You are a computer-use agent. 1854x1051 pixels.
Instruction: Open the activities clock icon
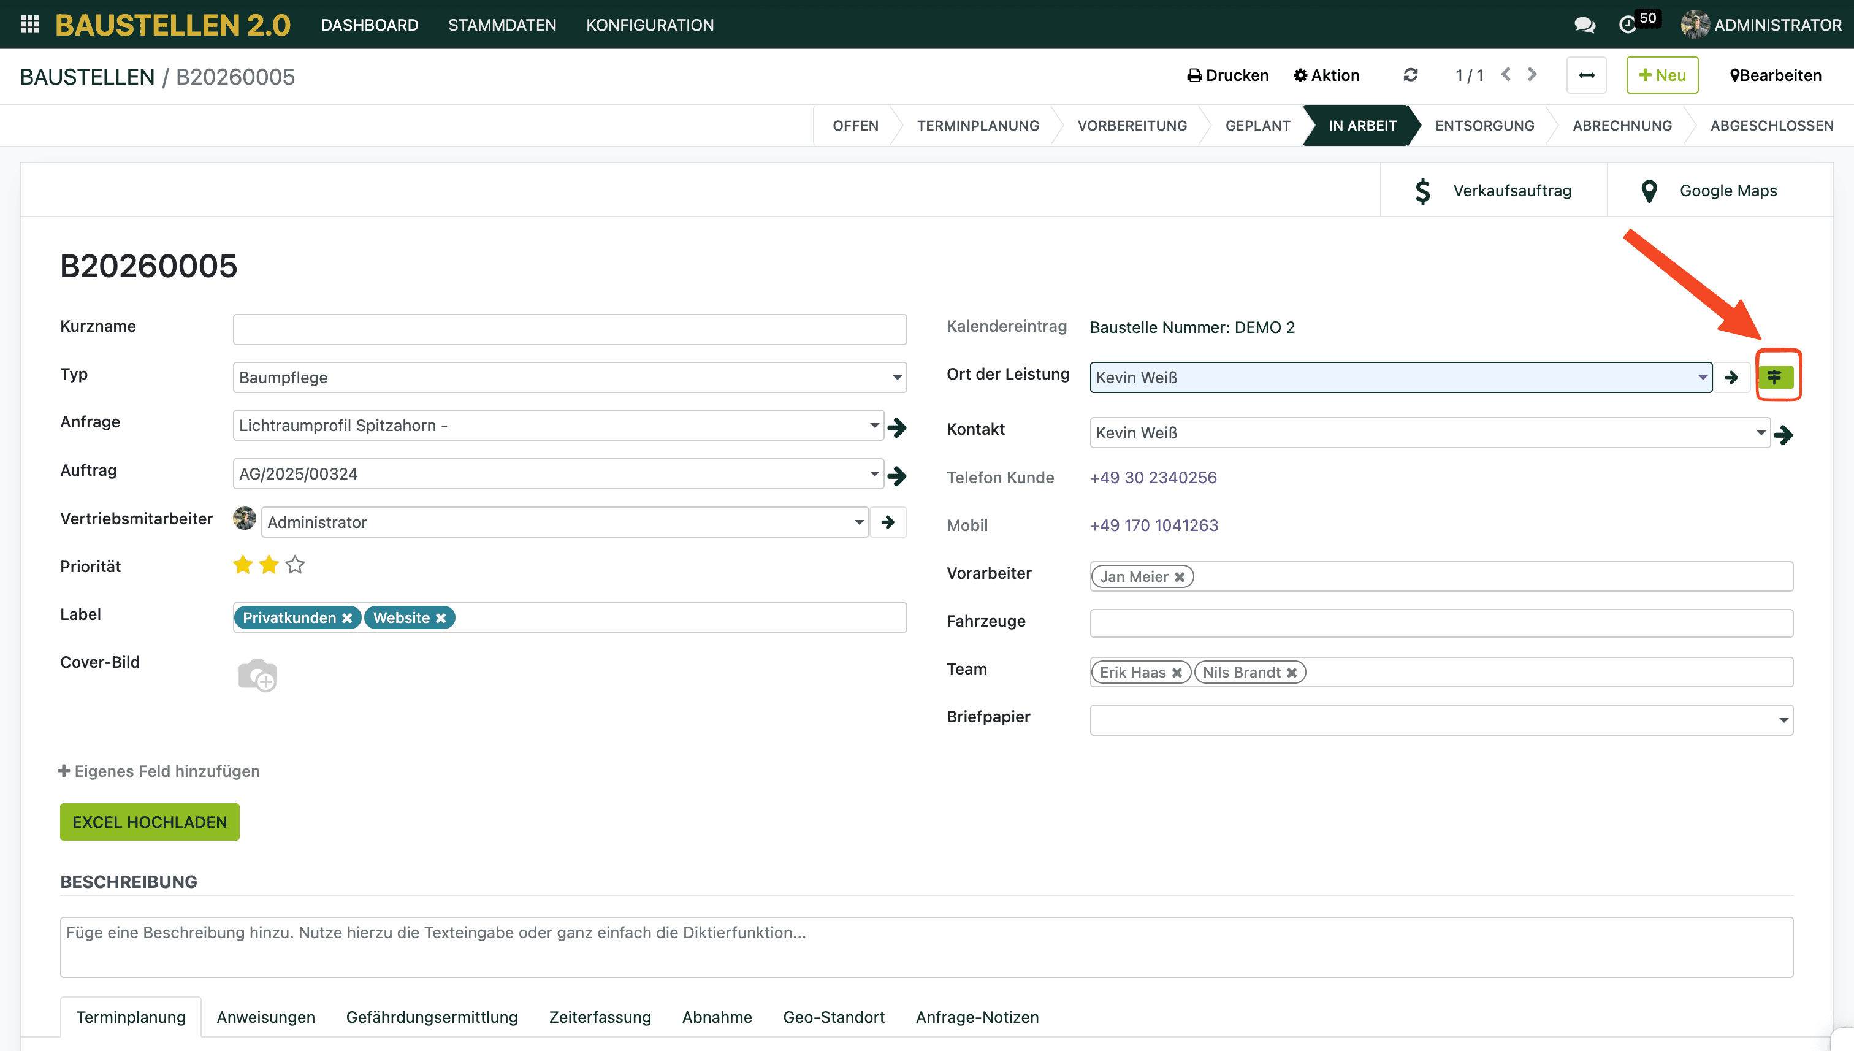[1627, 25]
